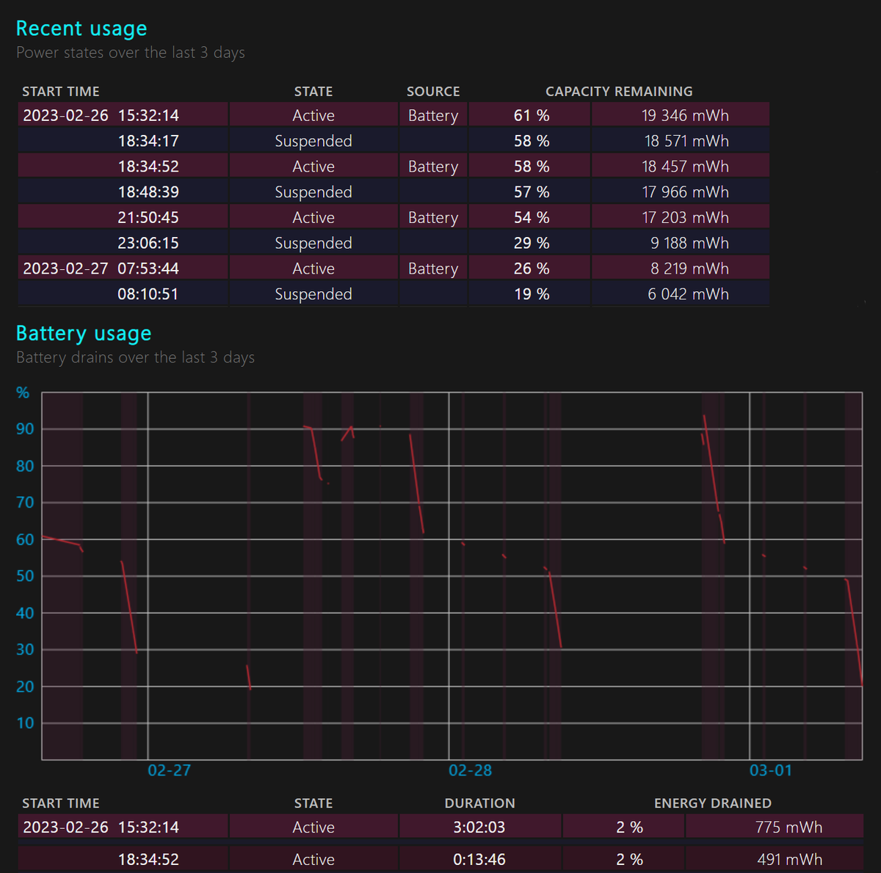Click the 90 label on chart axis
Image resolution: width=881 pixels, height=873 pixels.
click(x=25, y=429)
